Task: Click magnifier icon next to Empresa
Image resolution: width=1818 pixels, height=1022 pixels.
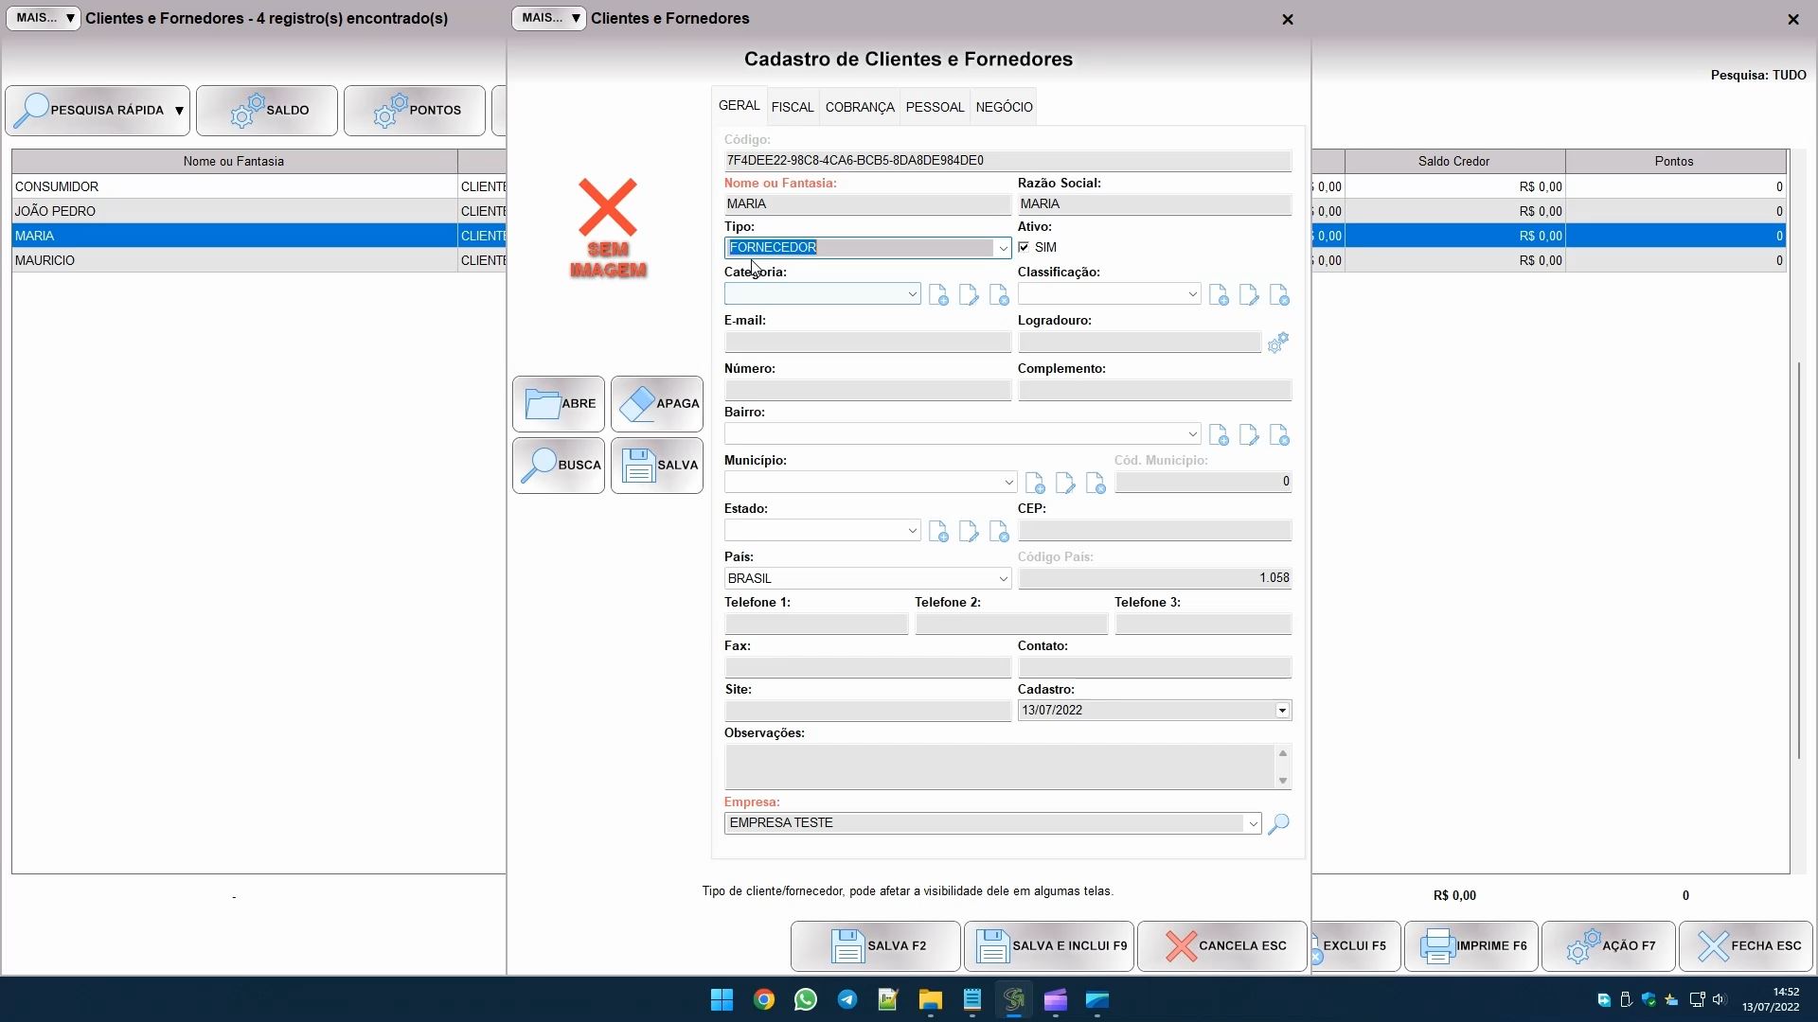Action: click(x=1278, y=823)
